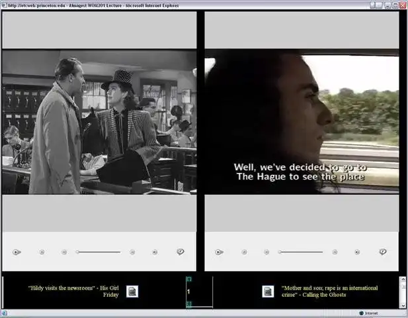Image resolution: width=408 pixels, height=318 pixels.
Task: Click round control just after left video slider
Action: tap(132, 252)
